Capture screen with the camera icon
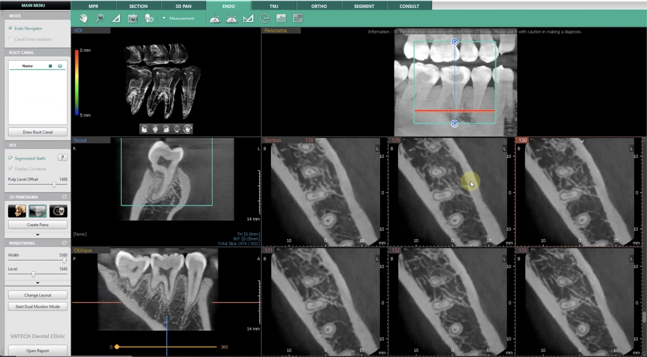Viewport: 647px width, 357px height. tap(133, 18)
